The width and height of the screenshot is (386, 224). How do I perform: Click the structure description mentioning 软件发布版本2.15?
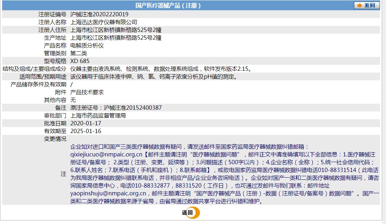162,69
